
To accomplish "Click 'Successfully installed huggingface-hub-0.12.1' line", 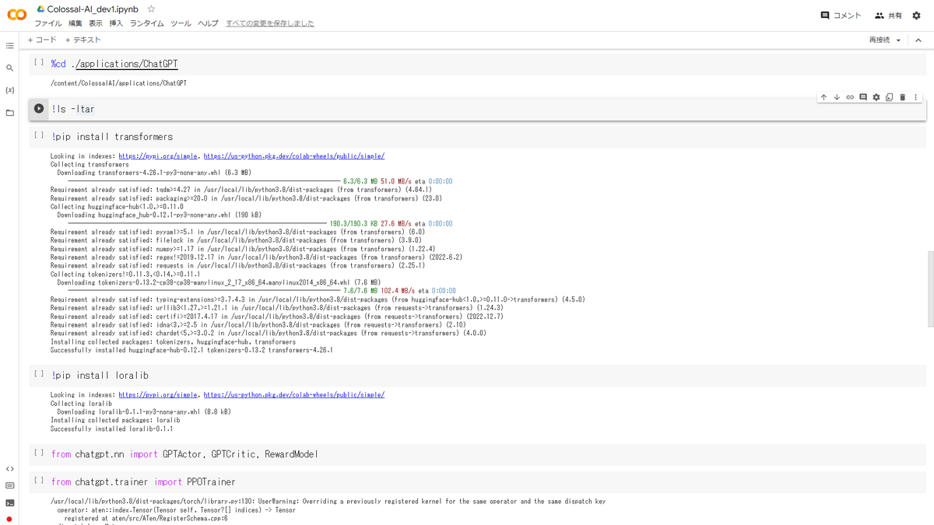I will pos(191,350).
